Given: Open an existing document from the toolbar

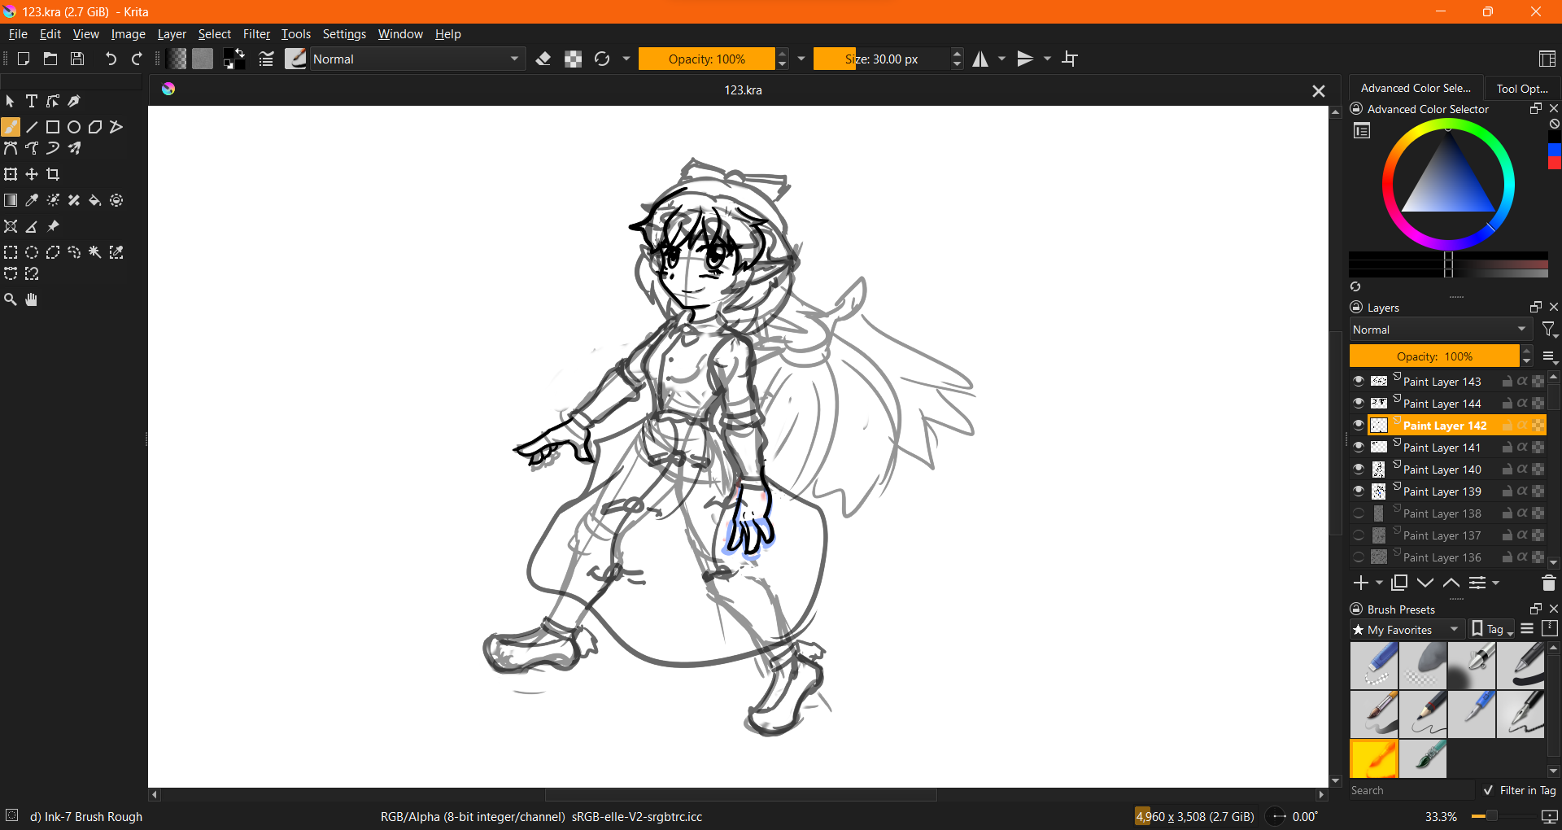Looking at the screenshot, I should 50,59.
